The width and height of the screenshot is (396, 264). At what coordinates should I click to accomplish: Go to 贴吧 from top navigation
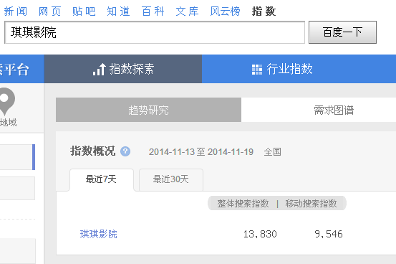(84, 11)
